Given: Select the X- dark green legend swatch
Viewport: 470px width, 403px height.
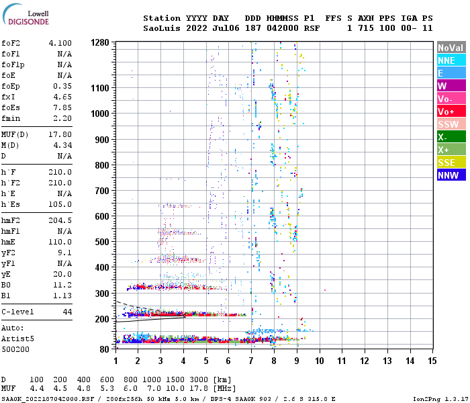Looking at the screenshot, I should click(451, 137).
